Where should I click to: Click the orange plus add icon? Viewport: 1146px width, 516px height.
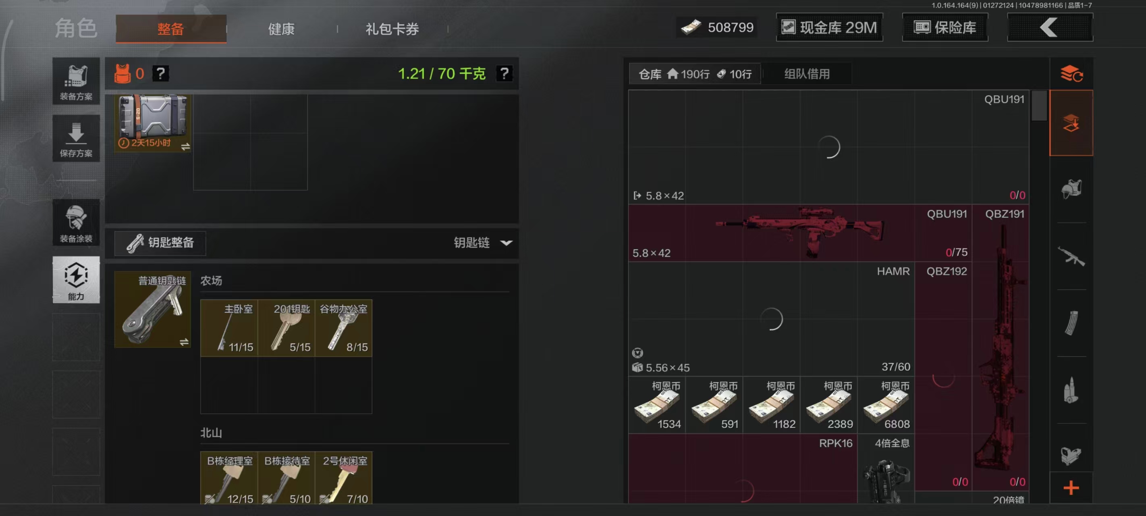coord(1071,488)
